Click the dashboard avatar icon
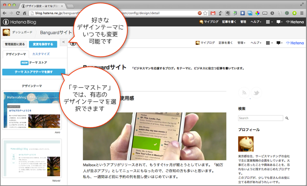 6,32
